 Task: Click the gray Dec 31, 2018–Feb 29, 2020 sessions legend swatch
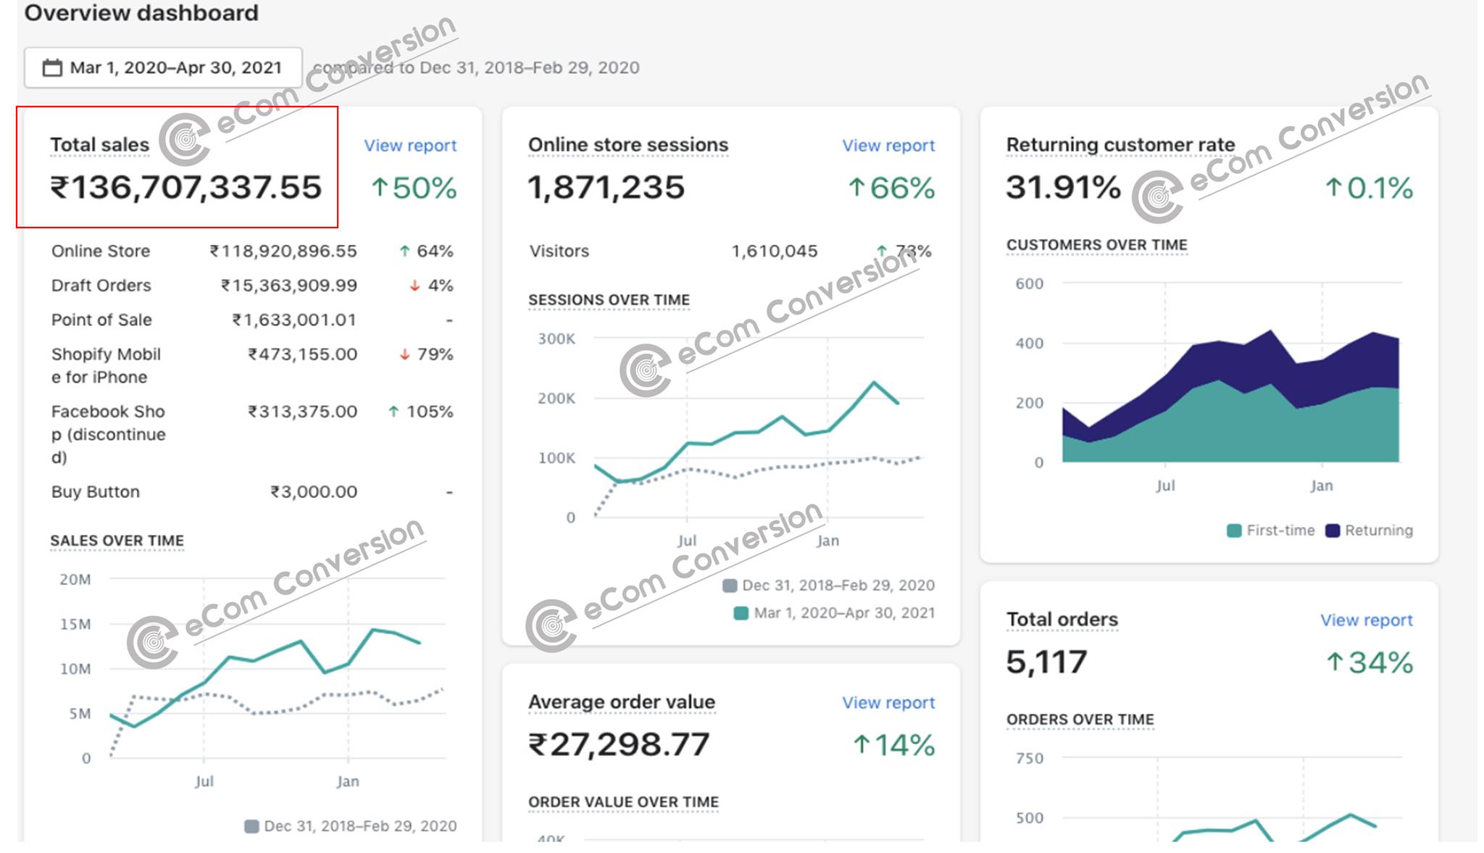(x=730, y=586)
